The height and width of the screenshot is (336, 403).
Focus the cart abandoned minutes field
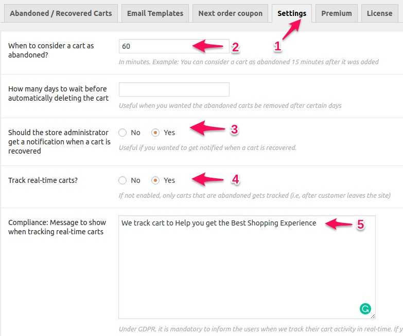(x=174, y=46)
